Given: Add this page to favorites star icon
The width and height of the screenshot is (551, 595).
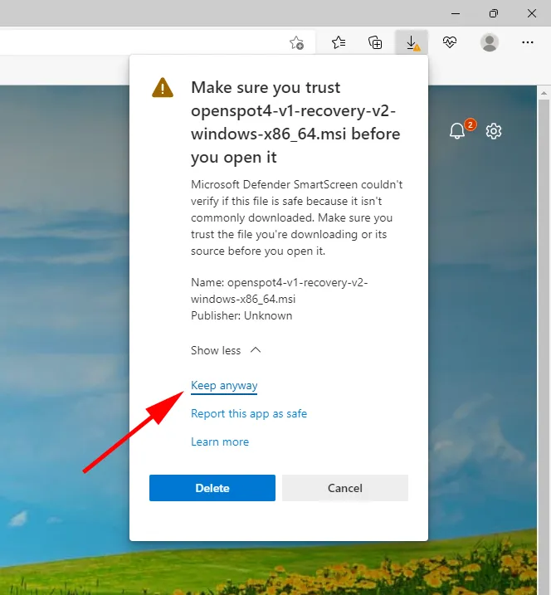Looking at the screenshot, I should 296,42.
